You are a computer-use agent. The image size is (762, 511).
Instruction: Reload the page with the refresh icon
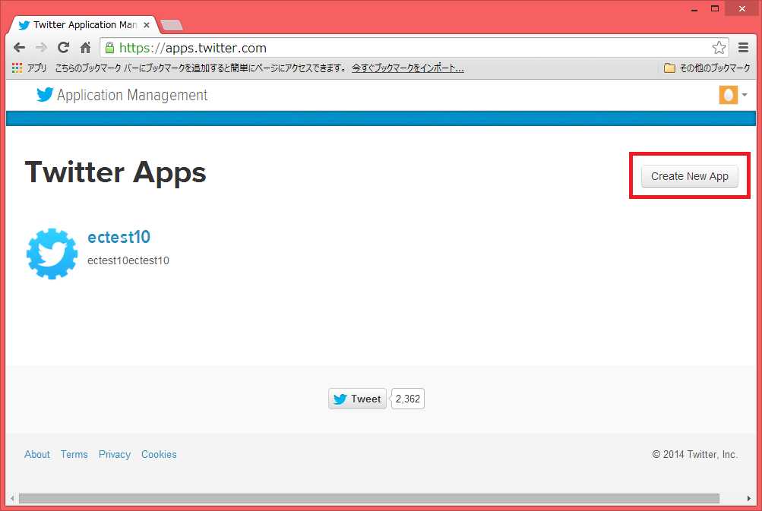63,48
